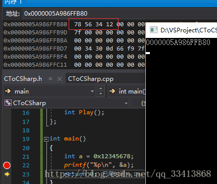
Task: Collapse the int main() function block
Action: [x=46, y=139]
